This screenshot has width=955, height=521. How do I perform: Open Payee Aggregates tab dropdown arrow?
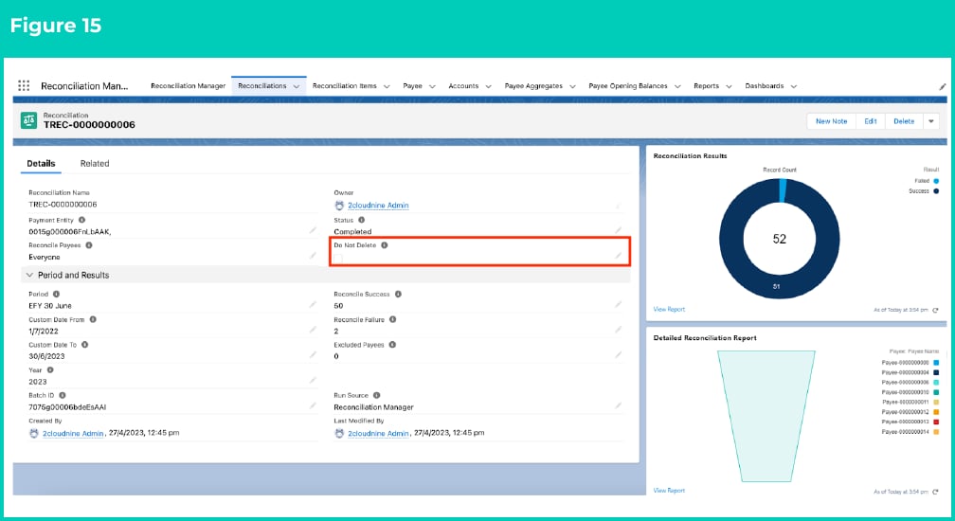572,86
